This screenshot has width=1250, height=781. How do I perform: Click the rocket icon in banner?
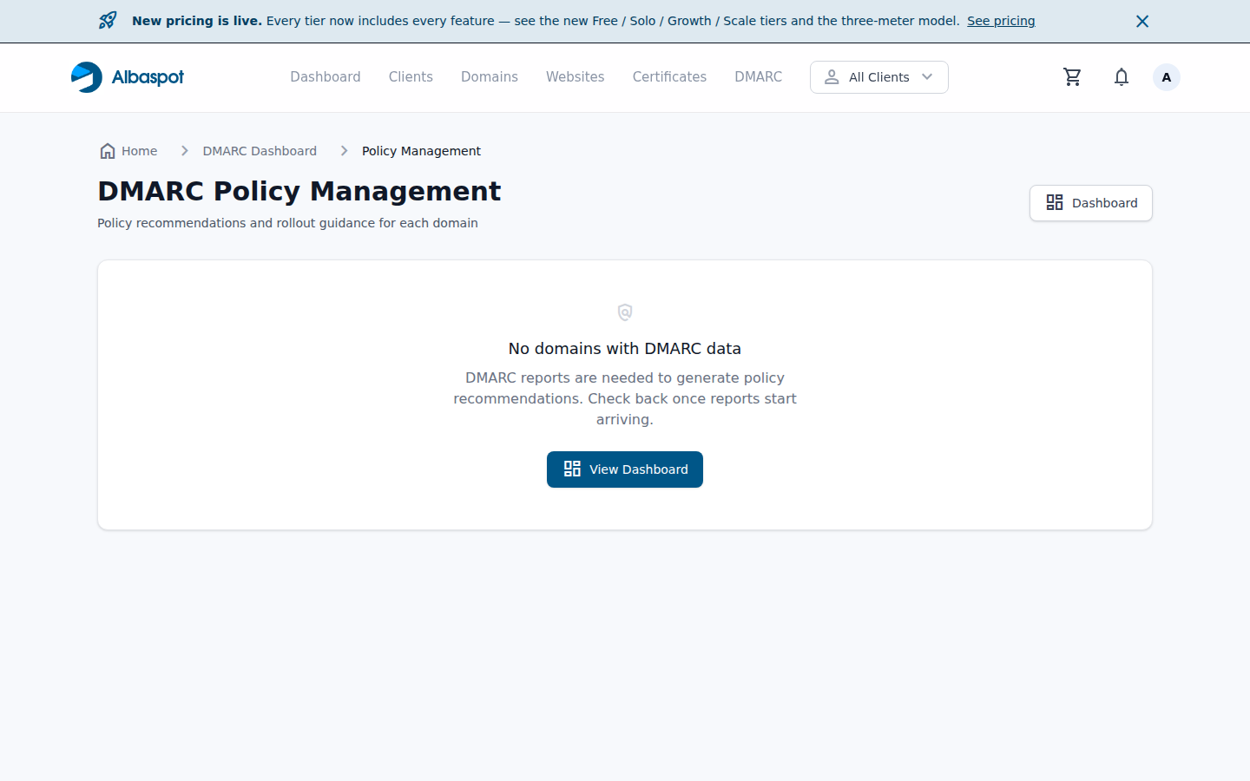click(x=108, y=21)
